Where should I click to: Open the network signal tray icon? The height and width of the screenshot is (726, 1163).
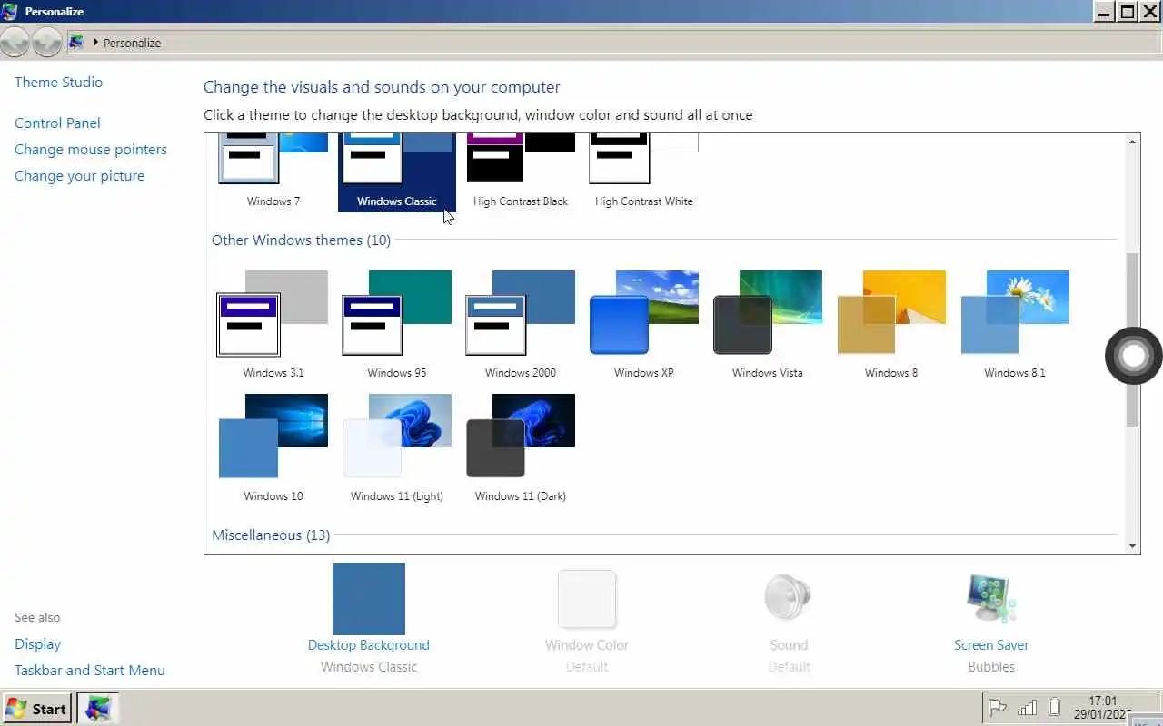(x=1027, y=708)
